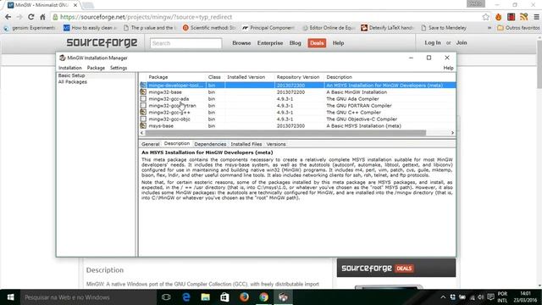Image resolution: width=542 pixels, height=305 pixels.
Task: Click the Log In link
Action: pyautogui.click(x=433, y=42)
